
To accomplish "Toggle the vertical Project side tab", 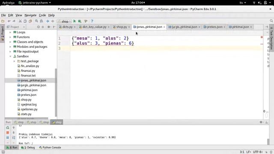I will (x=2, y=33).
